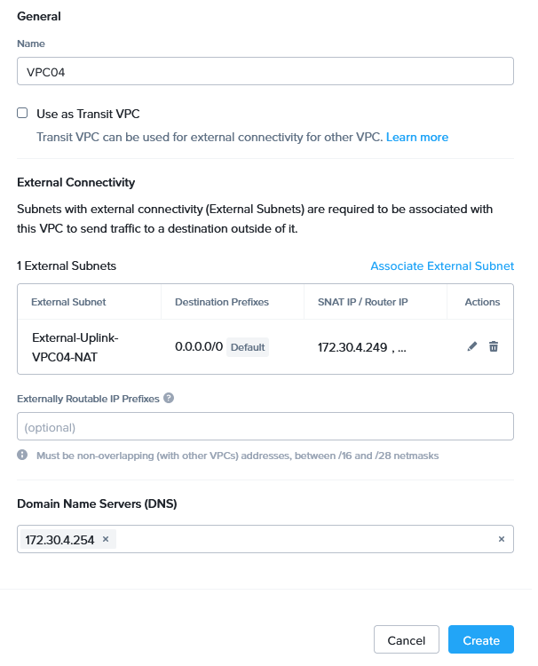The image size is (538, 666).
Task: Click the SNAT IP / Router IP header
Action: point(362,302)
